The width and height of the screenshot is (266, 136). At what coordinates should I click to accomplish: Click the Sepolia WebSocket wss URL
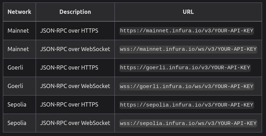[x=188, y=123]
